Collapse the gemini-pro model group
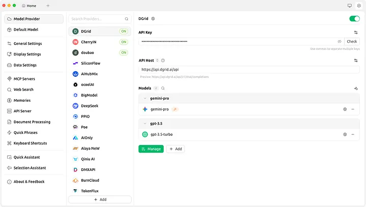This screenshot has height=207, width=366. click(x=145, y=98)
